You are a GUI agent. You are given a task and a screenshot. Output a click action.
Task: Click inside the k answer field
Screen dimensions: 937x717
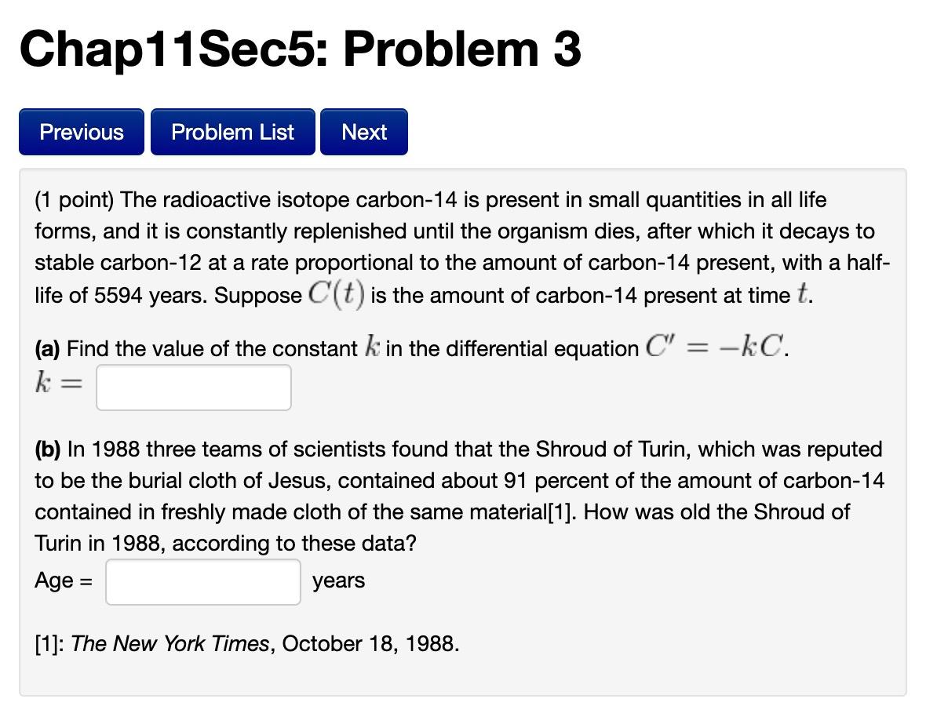click(x=193, y=387)
